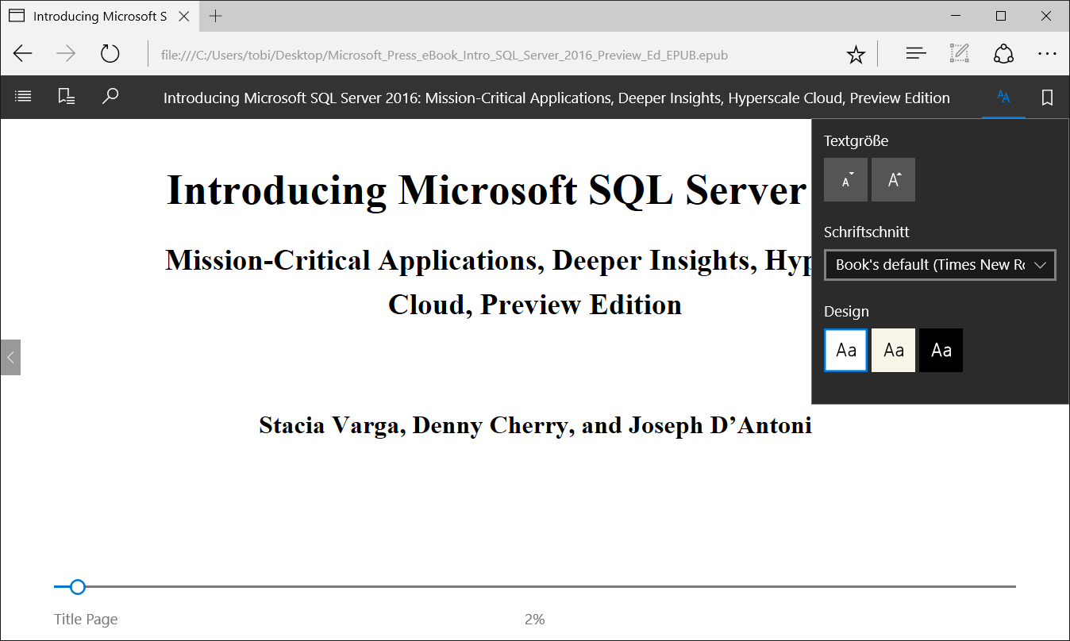1070x641 pixels.
Task: Go back with the browser back arrow
Action: 22,54
